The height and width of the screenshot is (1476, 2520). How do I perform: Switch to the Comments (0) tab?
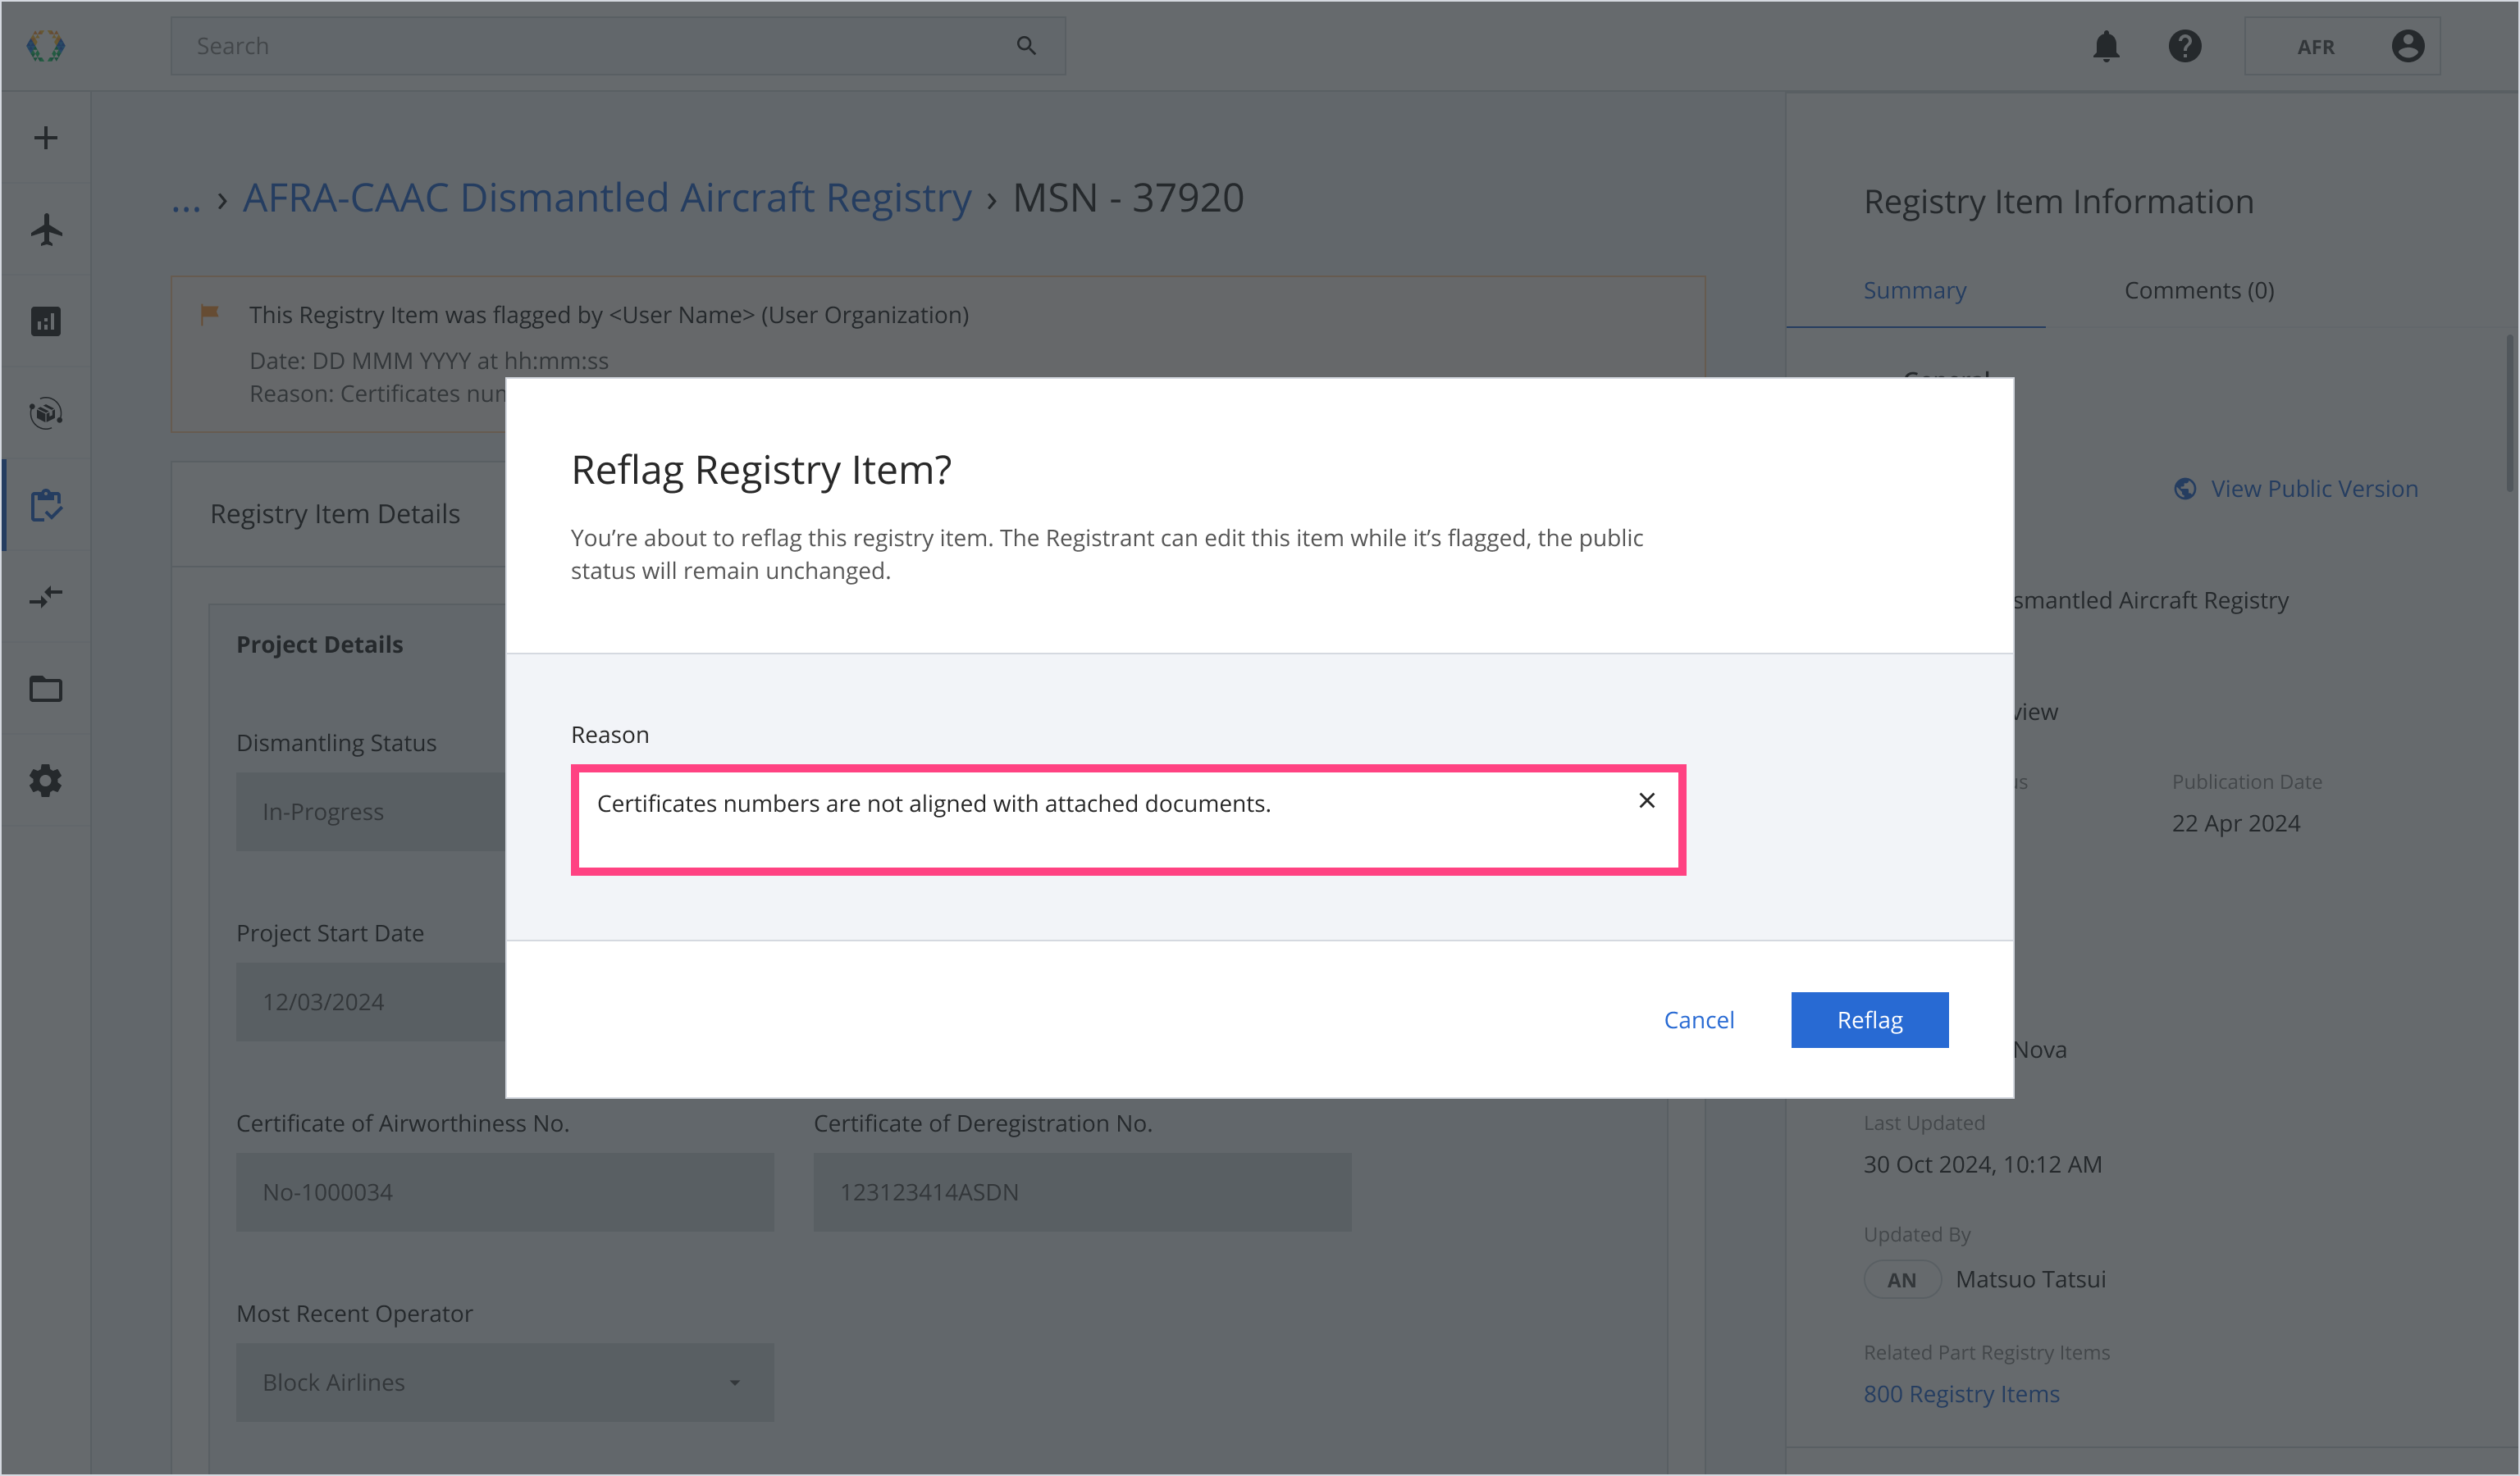coord(2199,291)
